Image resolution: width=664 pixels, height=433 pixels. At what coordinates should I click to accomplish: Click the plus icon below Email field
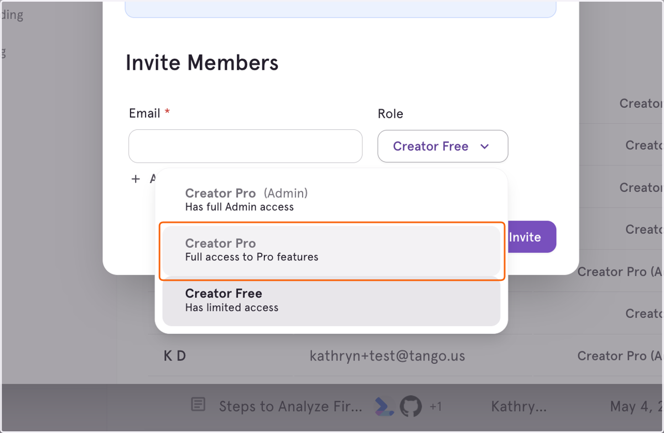[x=136, y=179]
